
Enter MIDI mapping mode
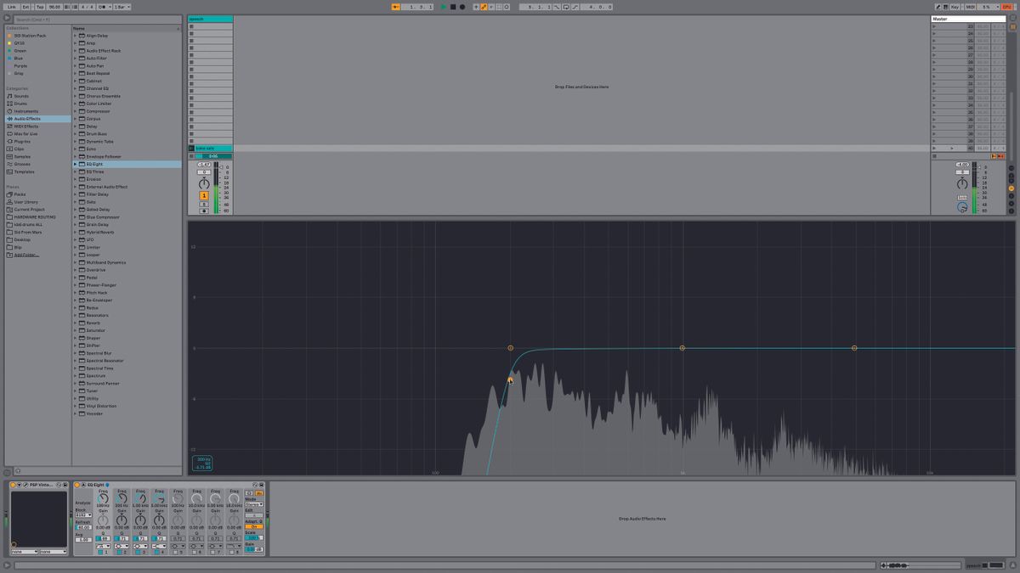tap(971, 6)
